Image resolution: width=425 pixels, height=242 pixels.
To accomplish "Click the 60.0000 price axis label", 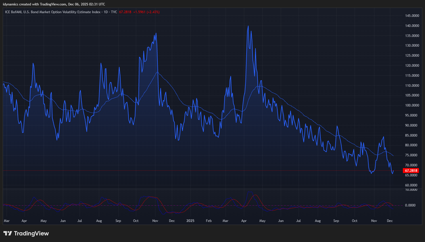I will [x=412, y=185].
